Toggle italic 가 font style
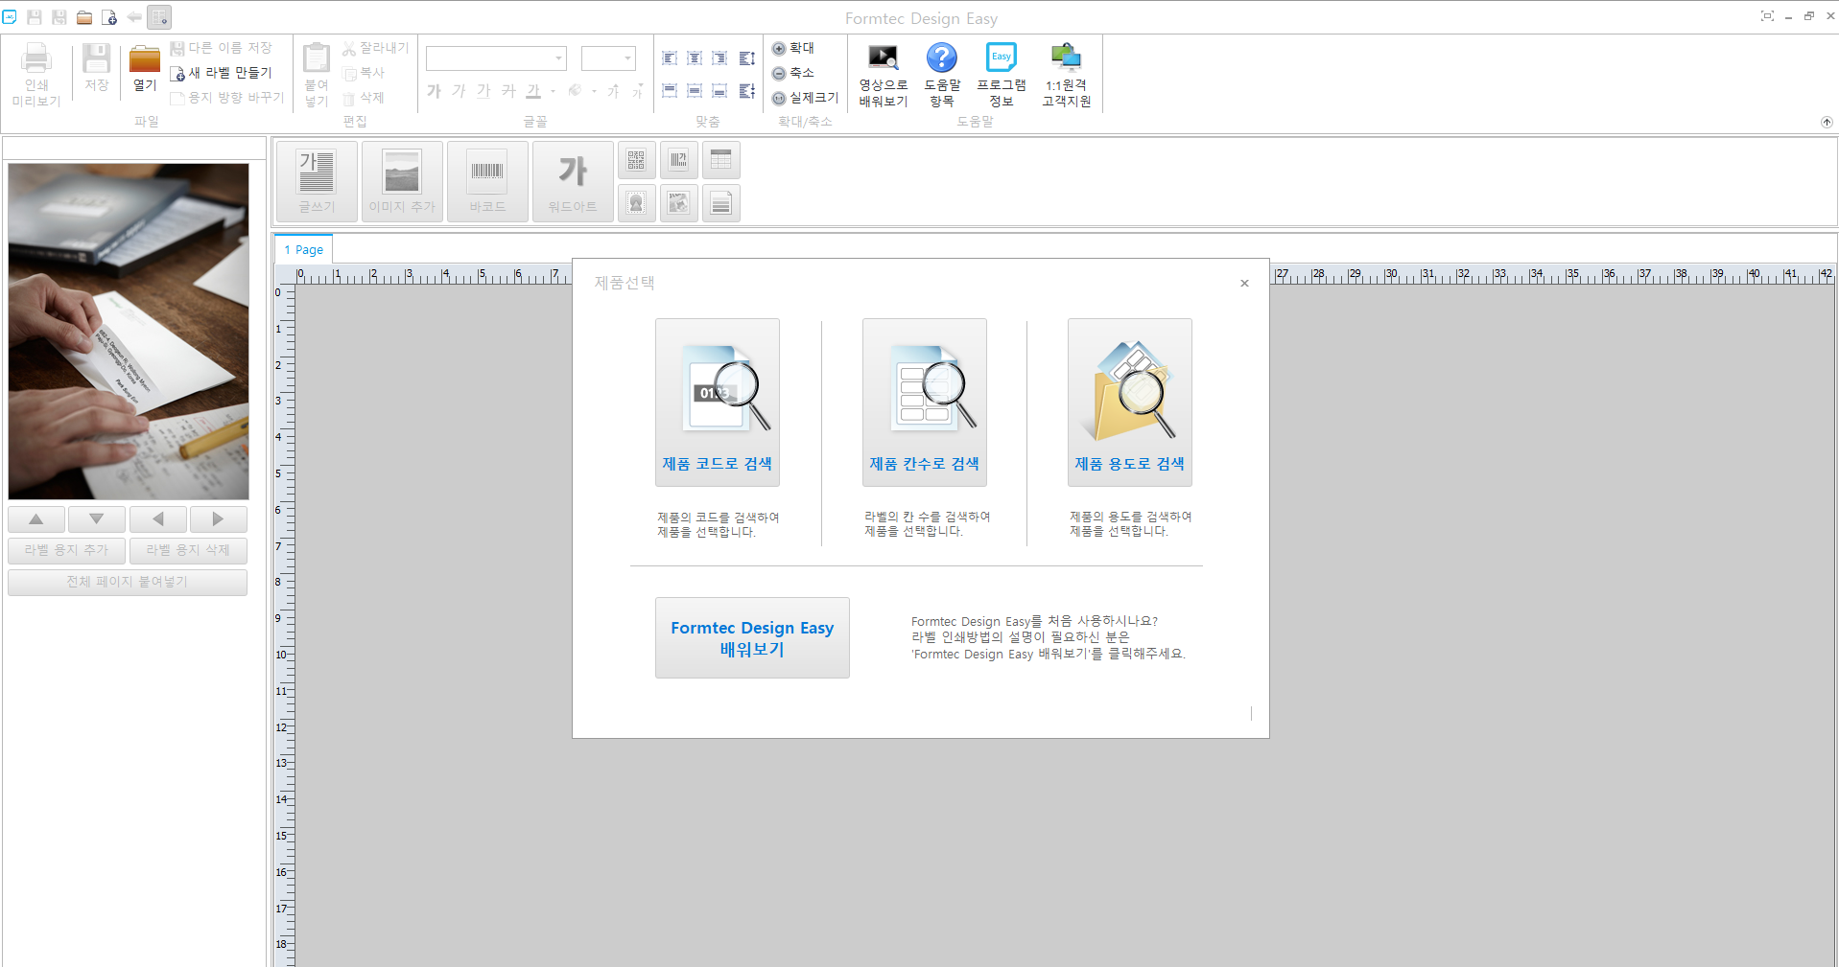 point(459,91)
